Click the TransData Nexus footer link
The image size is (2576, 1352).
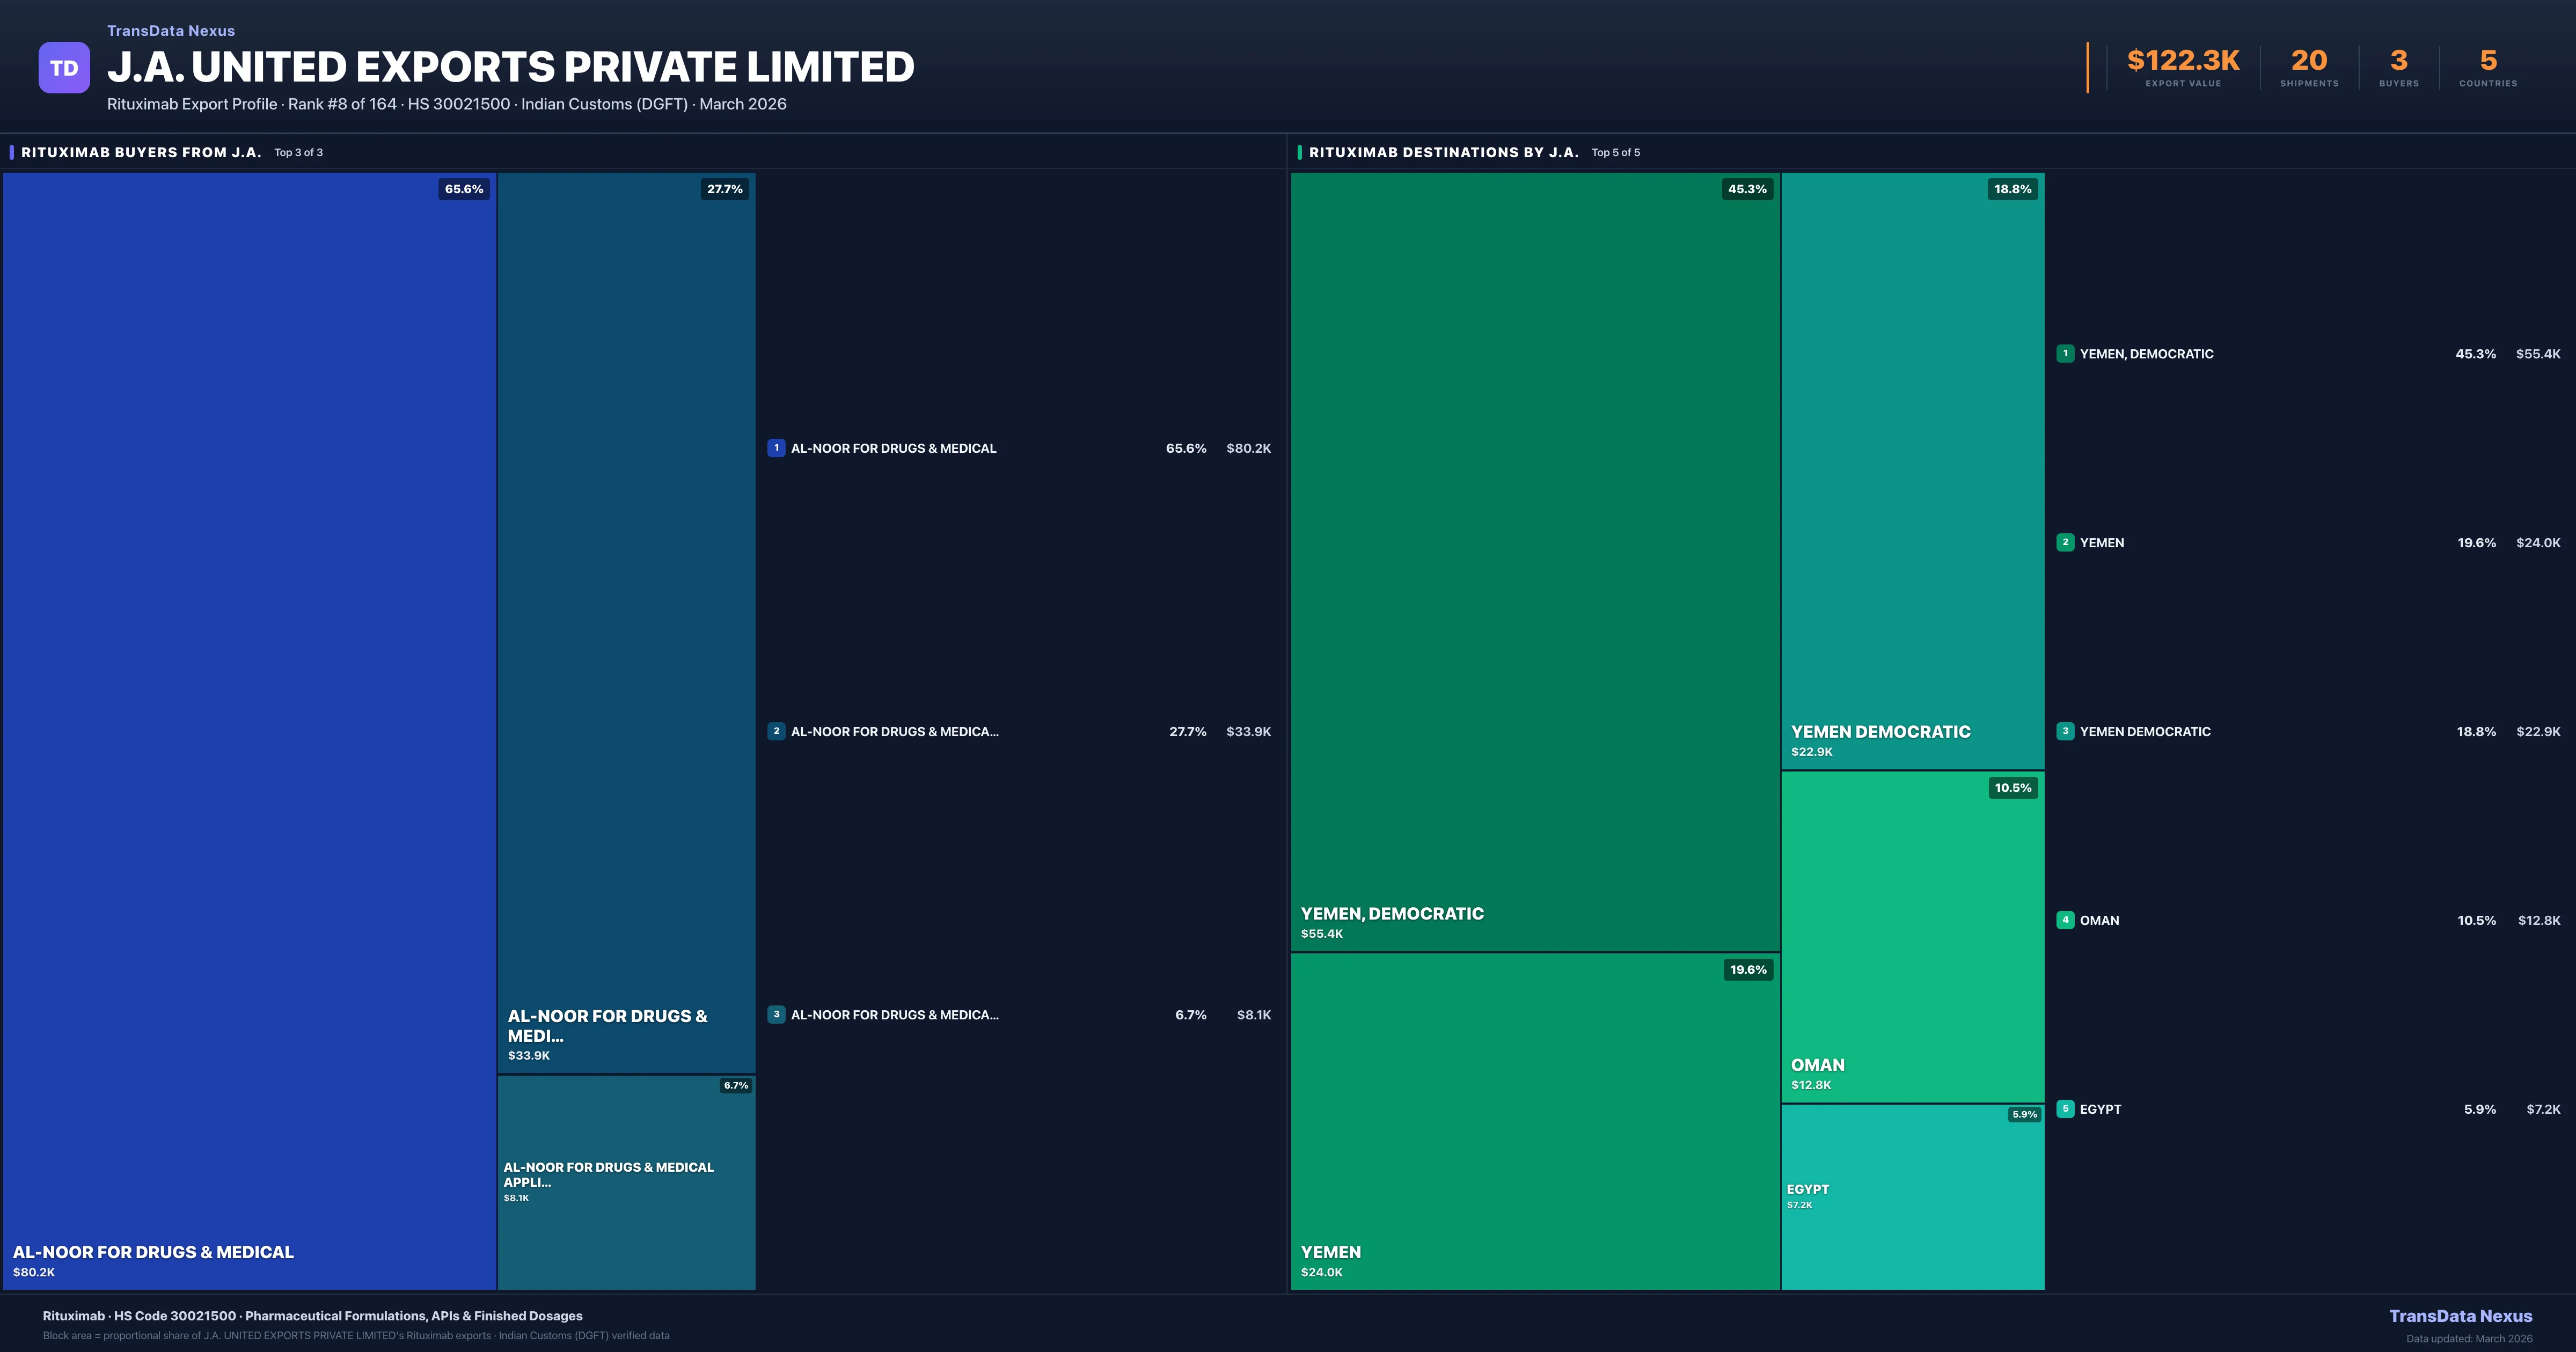2460,1316
